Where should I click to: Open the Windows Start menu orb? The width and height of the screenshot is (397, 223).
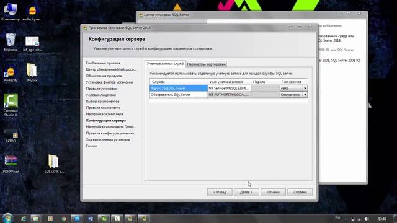7,218
